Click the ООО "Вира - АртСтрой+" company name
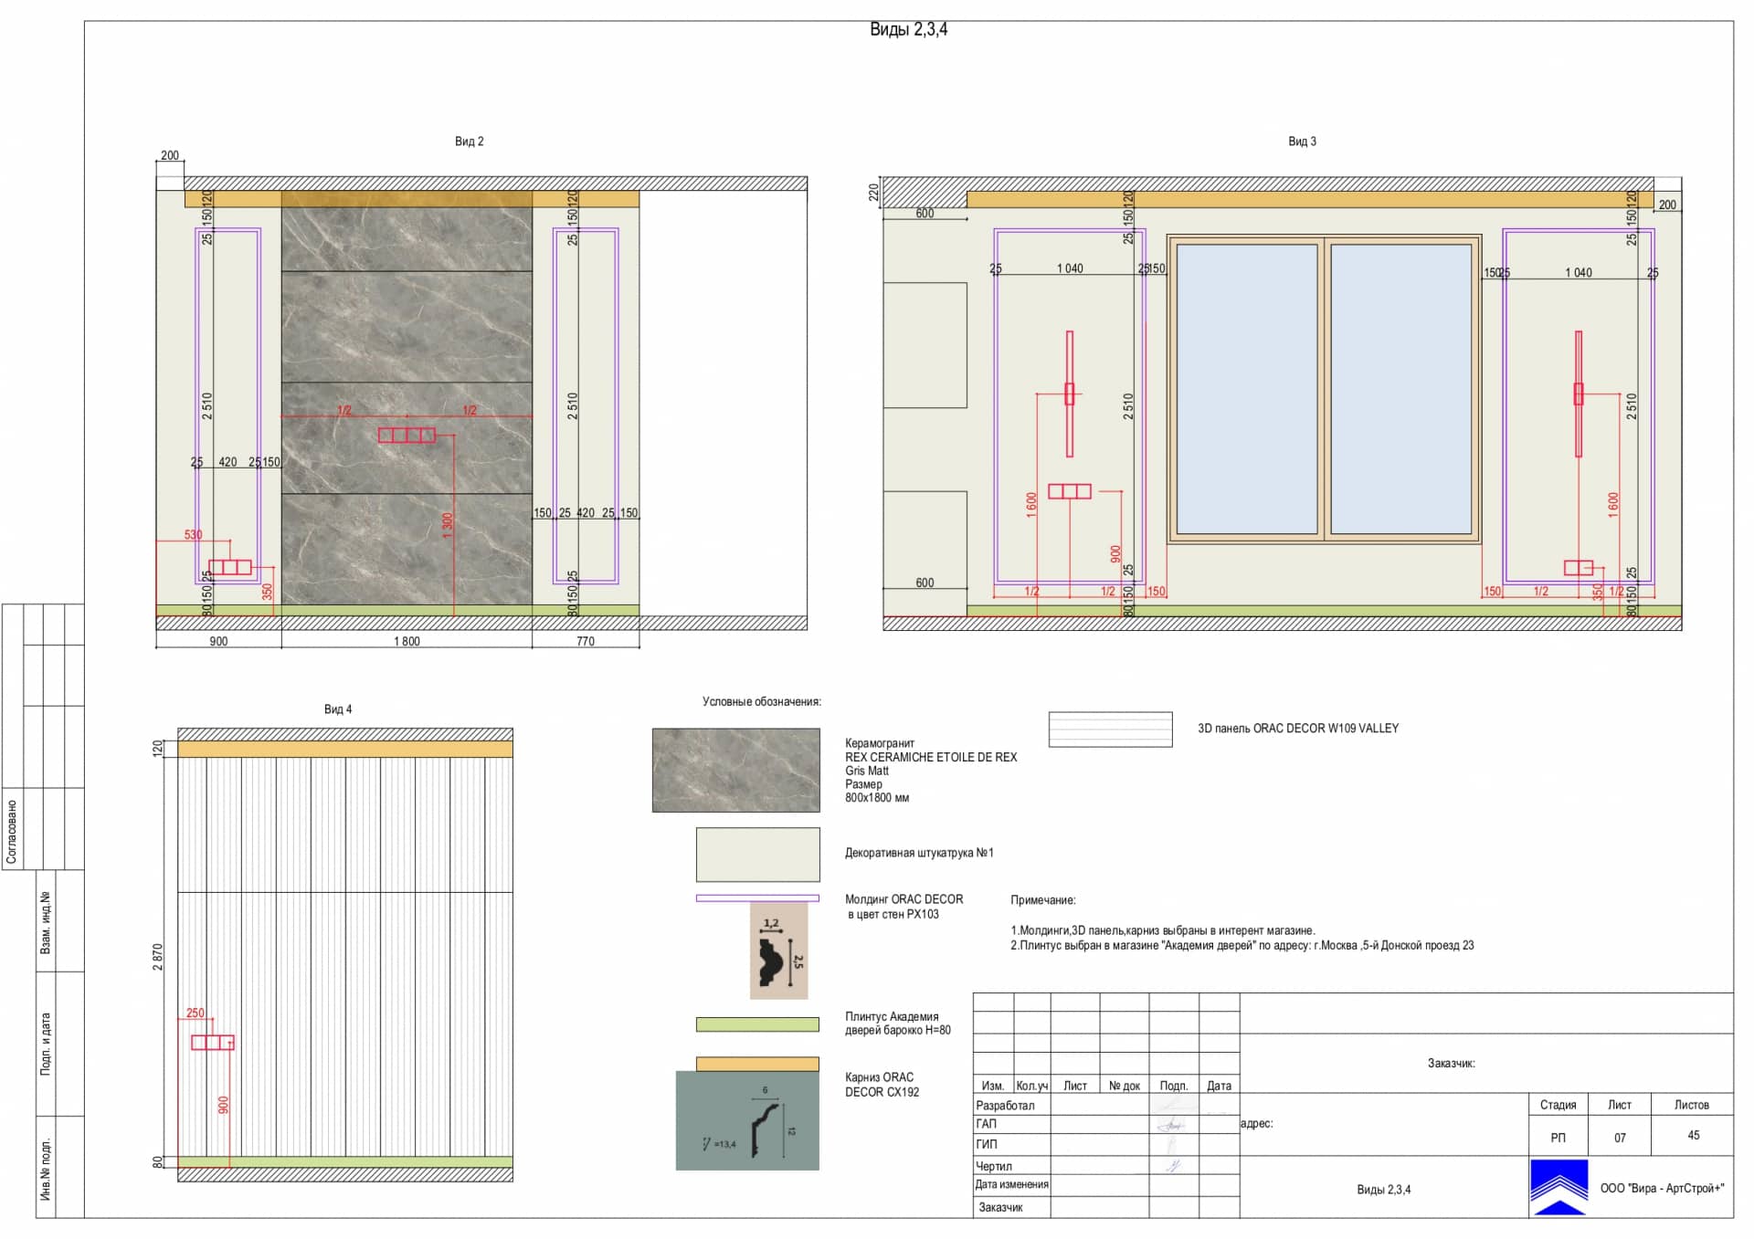This screenshot has height=1239, width=1754. tap(1662, 1189)
